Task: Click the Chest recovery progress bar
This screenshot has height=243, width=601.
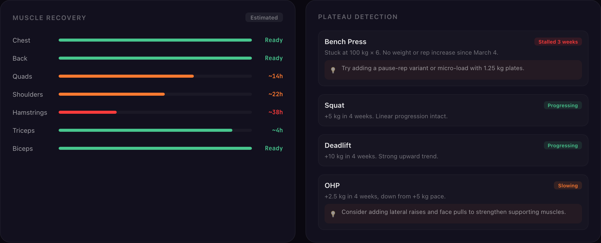Action: [x=155, y=40]
